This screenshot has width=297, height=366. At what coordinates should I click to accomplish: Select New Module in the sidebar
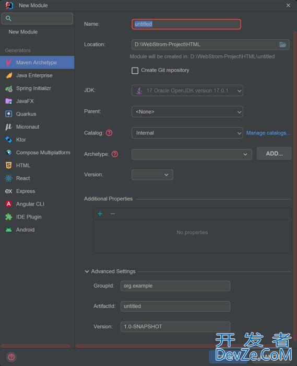pos(23,32)
